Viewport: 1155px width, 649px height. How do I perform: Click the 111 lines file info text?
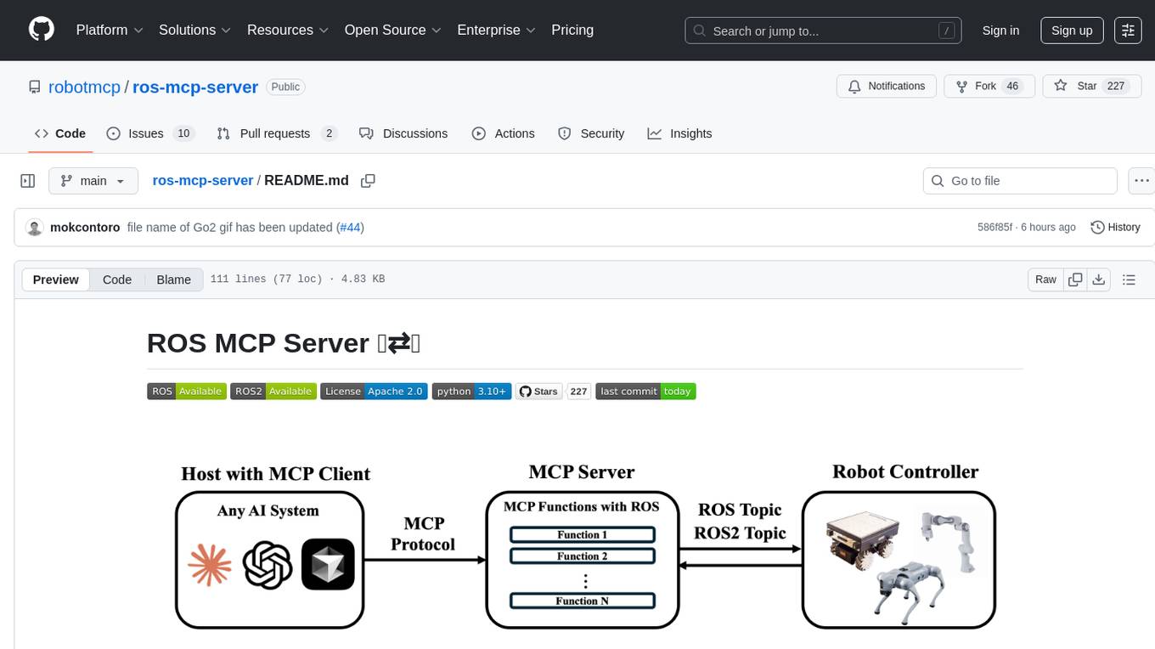click(x=297, y=279)
